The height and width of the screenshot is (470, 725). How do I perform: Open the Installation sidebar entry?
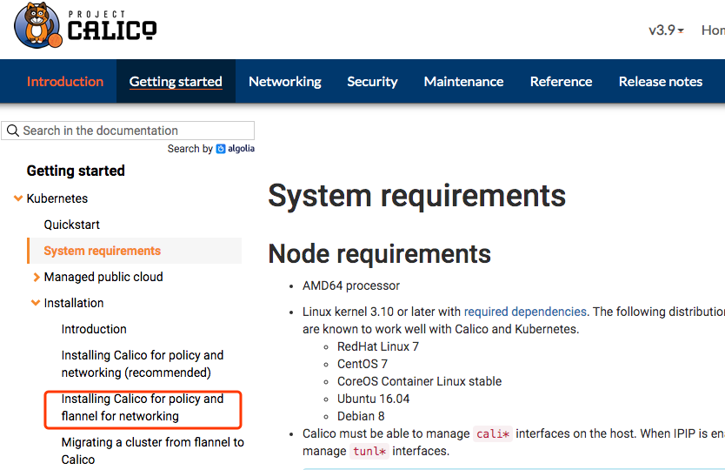coord(74,303)
